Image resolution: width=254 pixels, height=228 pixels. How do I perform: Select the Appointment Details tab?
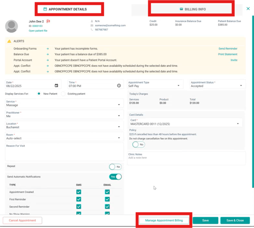(70, 9)
